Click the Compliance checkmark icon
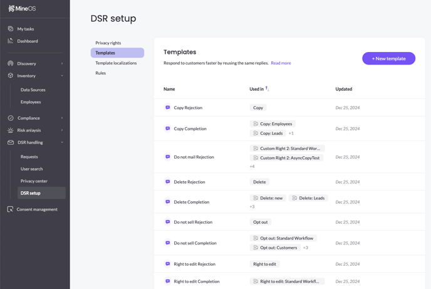This screenshot has height=289, width=431. [x=11, y=118]
